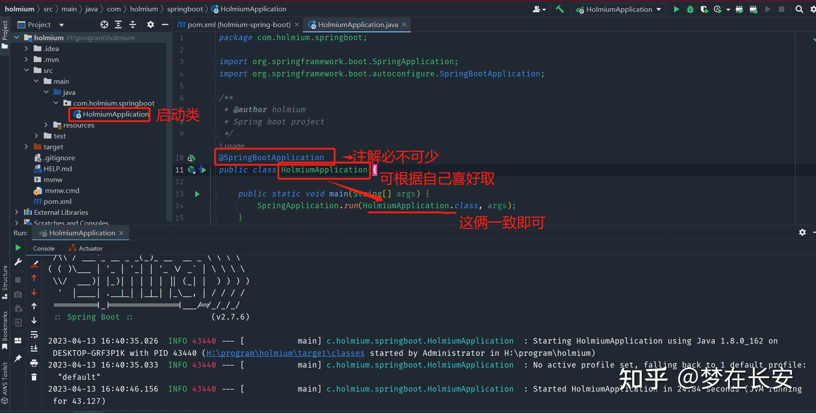Screen dimensions: 816x413
Task: Rerun application via green arrow in Run panel
Action: coord(18,248)
